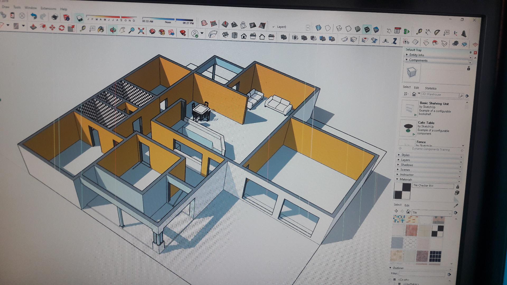Select the Pan hand tool
The height and width of the screenshot is (285, 507).
coord(122,30)
